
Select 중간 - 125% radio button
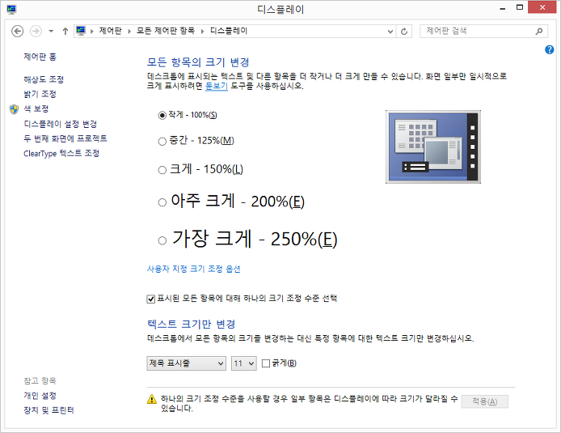pyautogui.click(x=162, y=142)
